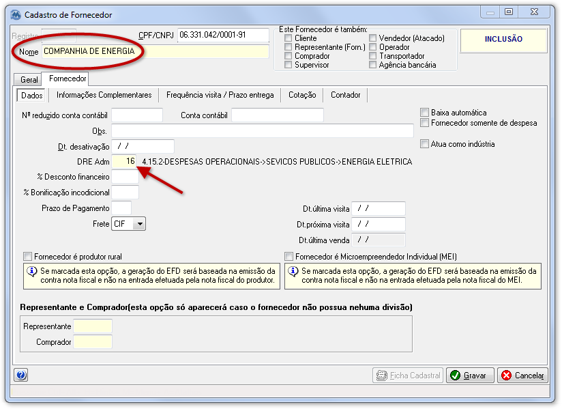This screenshot has width=562, height=409.
Task: Click the Dt. desativação date field
Action: pos(143,146)
